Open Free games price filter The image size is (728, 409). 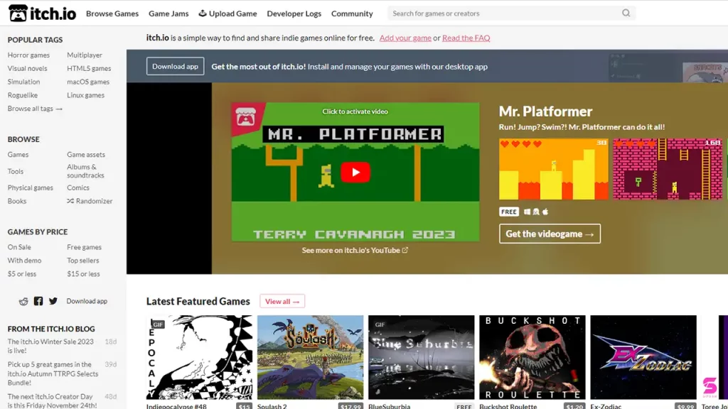pos(84,247)
